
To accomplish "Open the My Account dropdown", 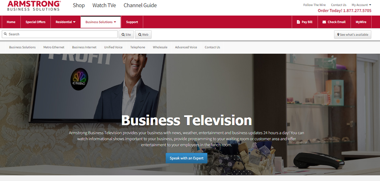I will coord(361,5).
